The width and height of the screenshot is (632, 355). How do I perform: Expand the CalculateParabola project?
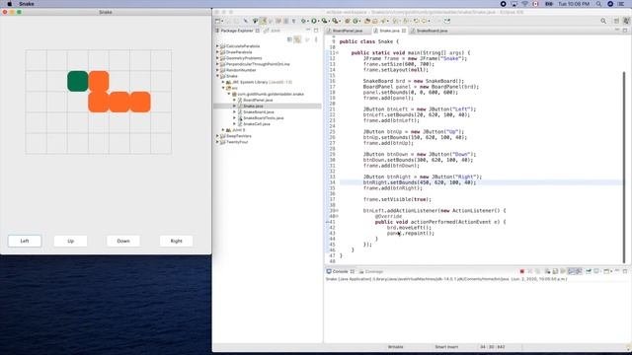217,46
